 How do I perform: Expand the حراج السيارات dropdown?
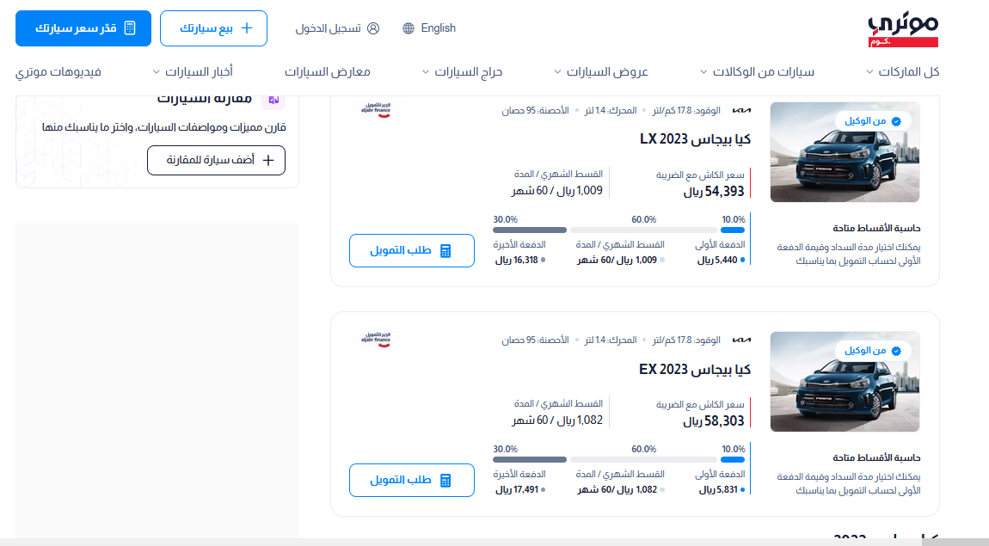click(x=463, y=72)
